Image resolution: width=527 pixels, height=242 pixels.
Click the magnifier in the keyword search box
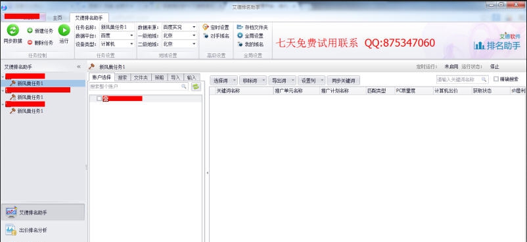click(x=484, y=79)
